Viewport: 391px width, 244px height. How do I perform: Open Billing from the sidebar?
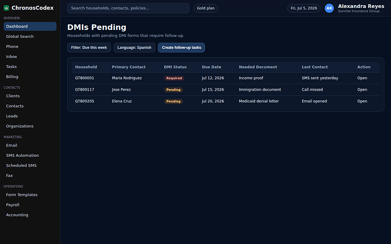tap(30, 77)
